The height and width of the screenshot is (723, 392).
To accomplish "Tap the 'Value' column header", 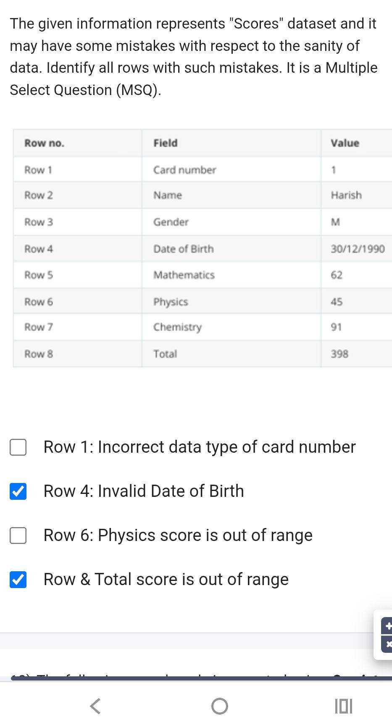I will pyautogui.click(x=345, y=143).
